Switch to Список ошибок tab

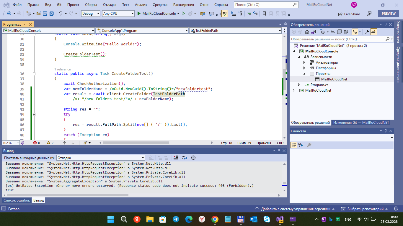pos(17,200)
